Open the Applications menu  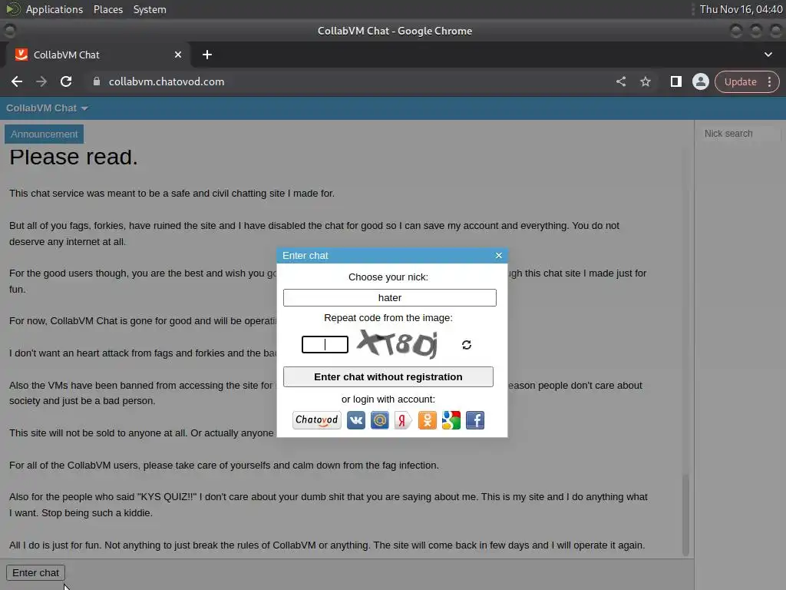[x=54, y=9]
